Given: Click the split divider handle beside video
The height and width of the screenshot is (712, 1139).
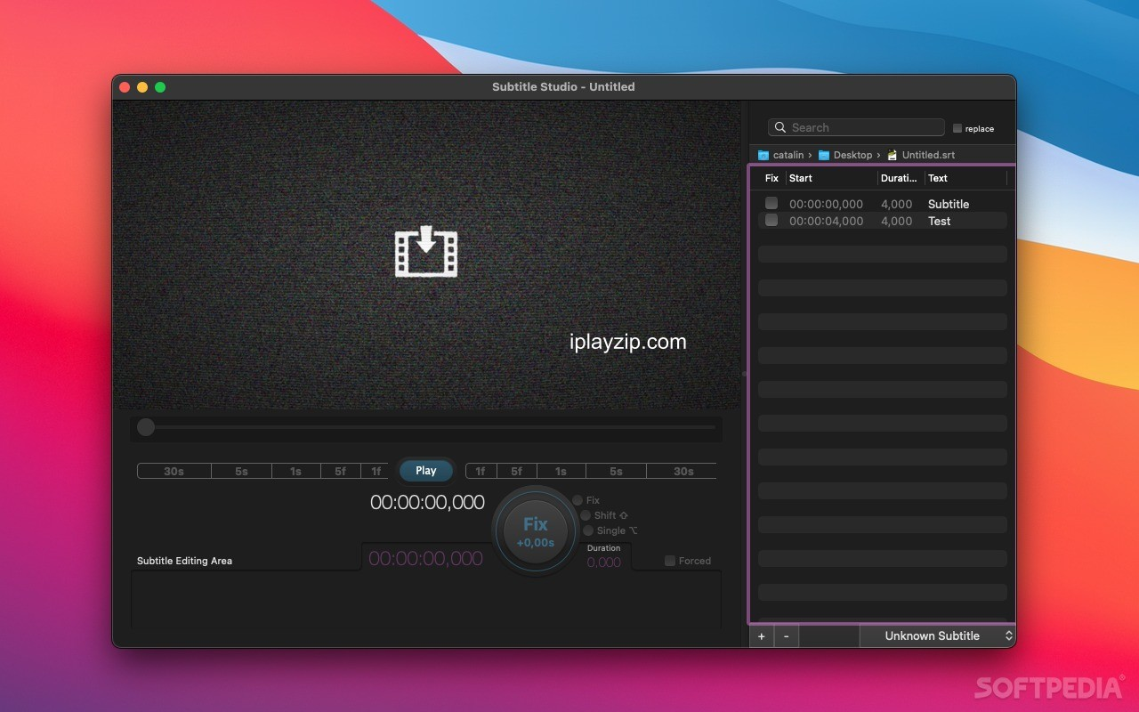Looking at the screenshot, I should 744,374.
